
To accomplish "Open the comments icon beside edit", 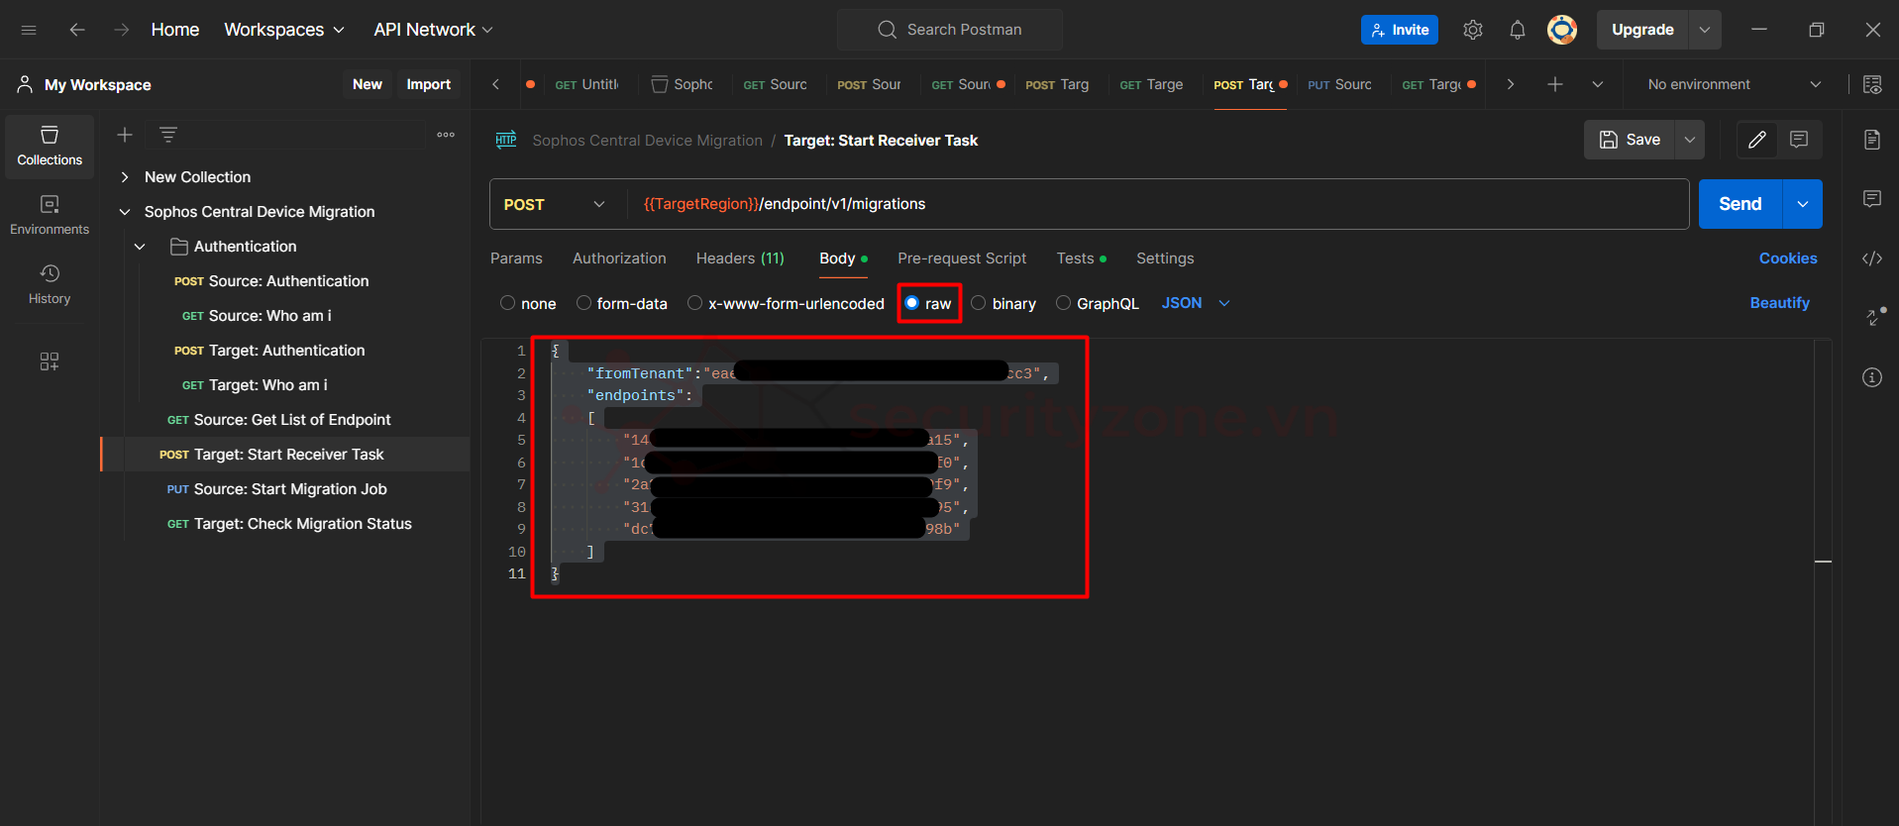I will (x=1799, y=140).
